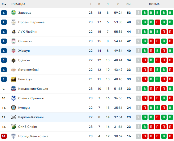The height and width of the screenshot is (141, 174).
Task: Click the ФОРМА column header
Action: [154, 4]
